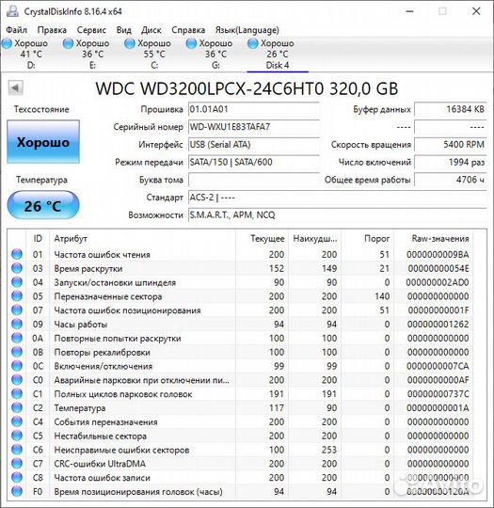
Task: Click the Raw-значения column header
Action: (434, 239)
